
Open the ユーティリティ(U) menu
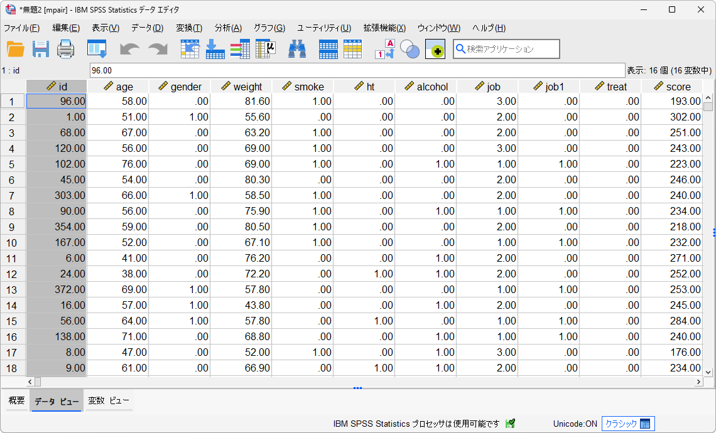tap(324, 28)
